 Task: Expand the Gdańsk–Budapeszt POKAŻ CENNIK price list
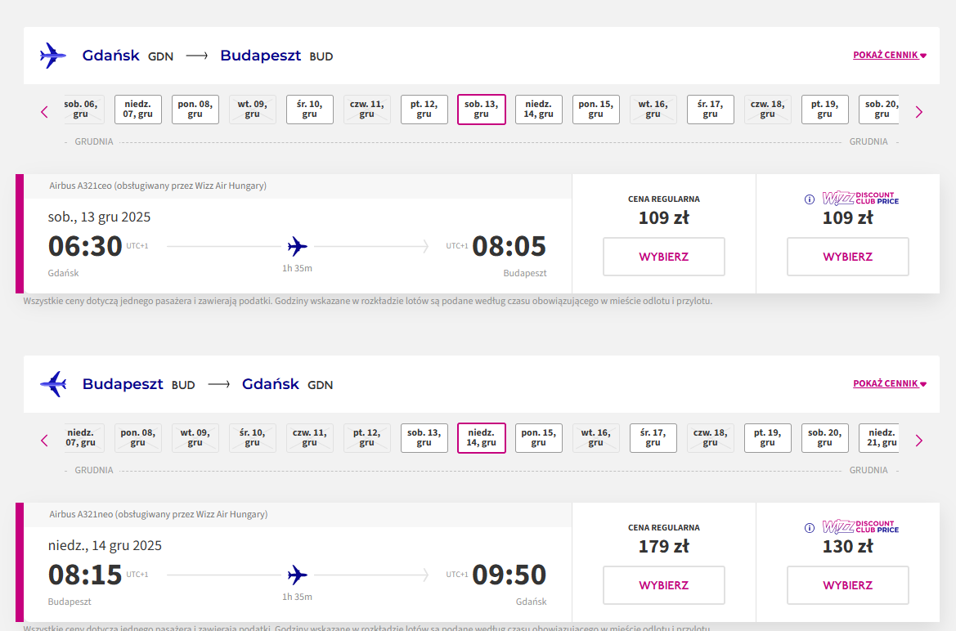tap(890, 55)
